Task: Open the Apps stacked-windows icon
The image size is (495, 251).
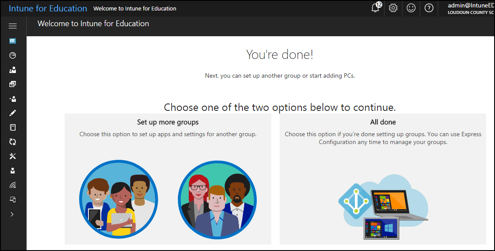Action: pos(13,84)
